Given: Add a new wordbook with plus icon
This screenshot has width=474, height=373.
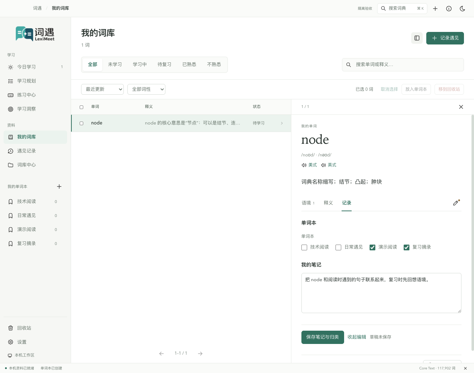Looking at the screenshot, I should tap(59, 186).
